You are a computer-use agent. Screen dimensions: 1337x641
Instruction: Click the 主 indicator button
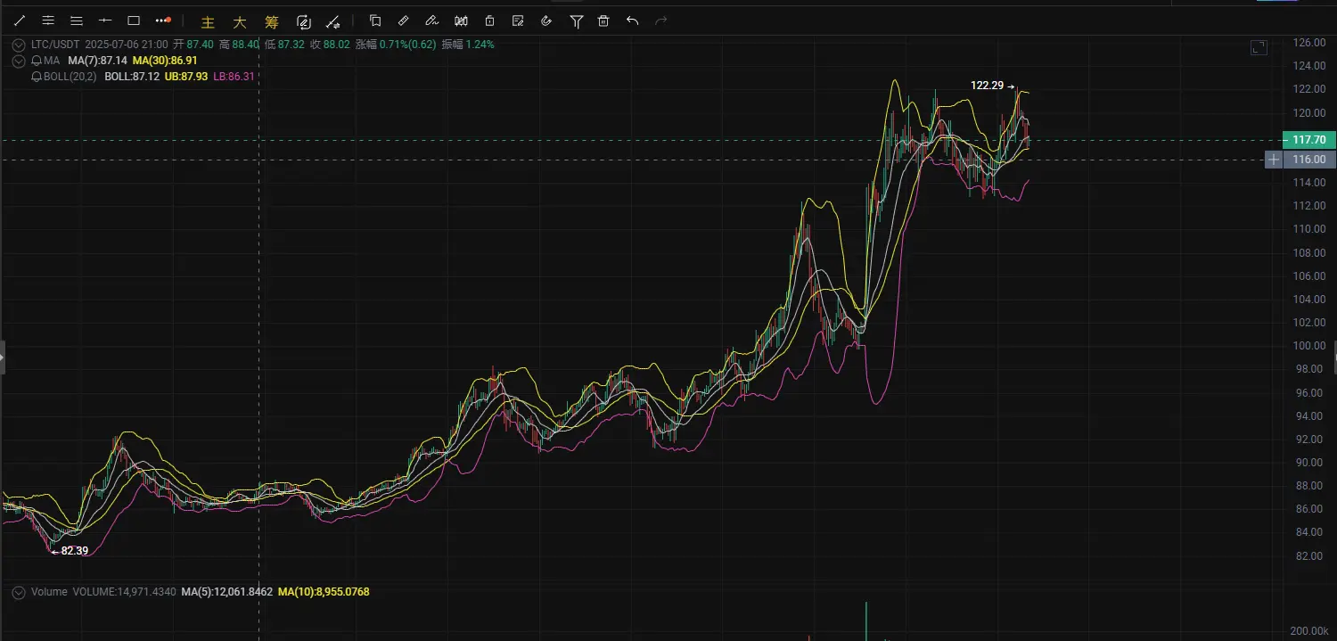coord(209,22)
